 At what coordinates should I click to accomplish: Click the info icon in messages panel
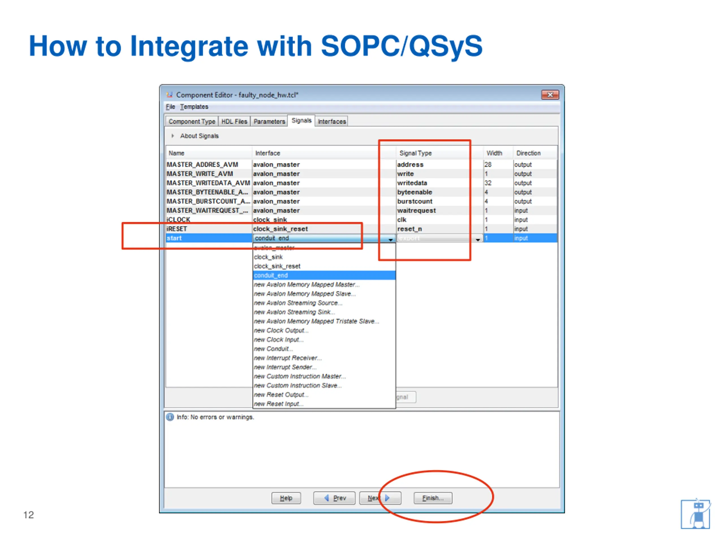pos(170,417)
